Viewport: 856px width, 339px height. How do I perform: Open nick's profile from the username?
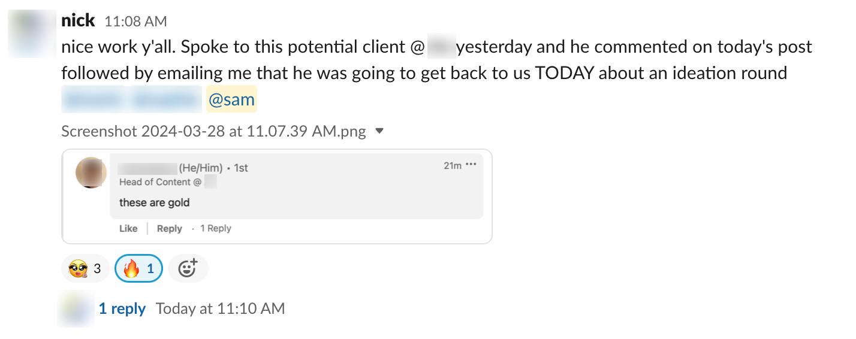click(x=78, y=21)
